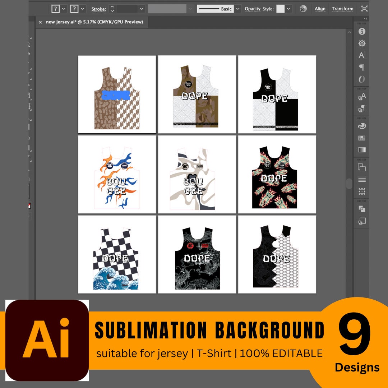Open the Swatches panel
The width and height of the screenshot is (388, 388).
click(362, 138)
